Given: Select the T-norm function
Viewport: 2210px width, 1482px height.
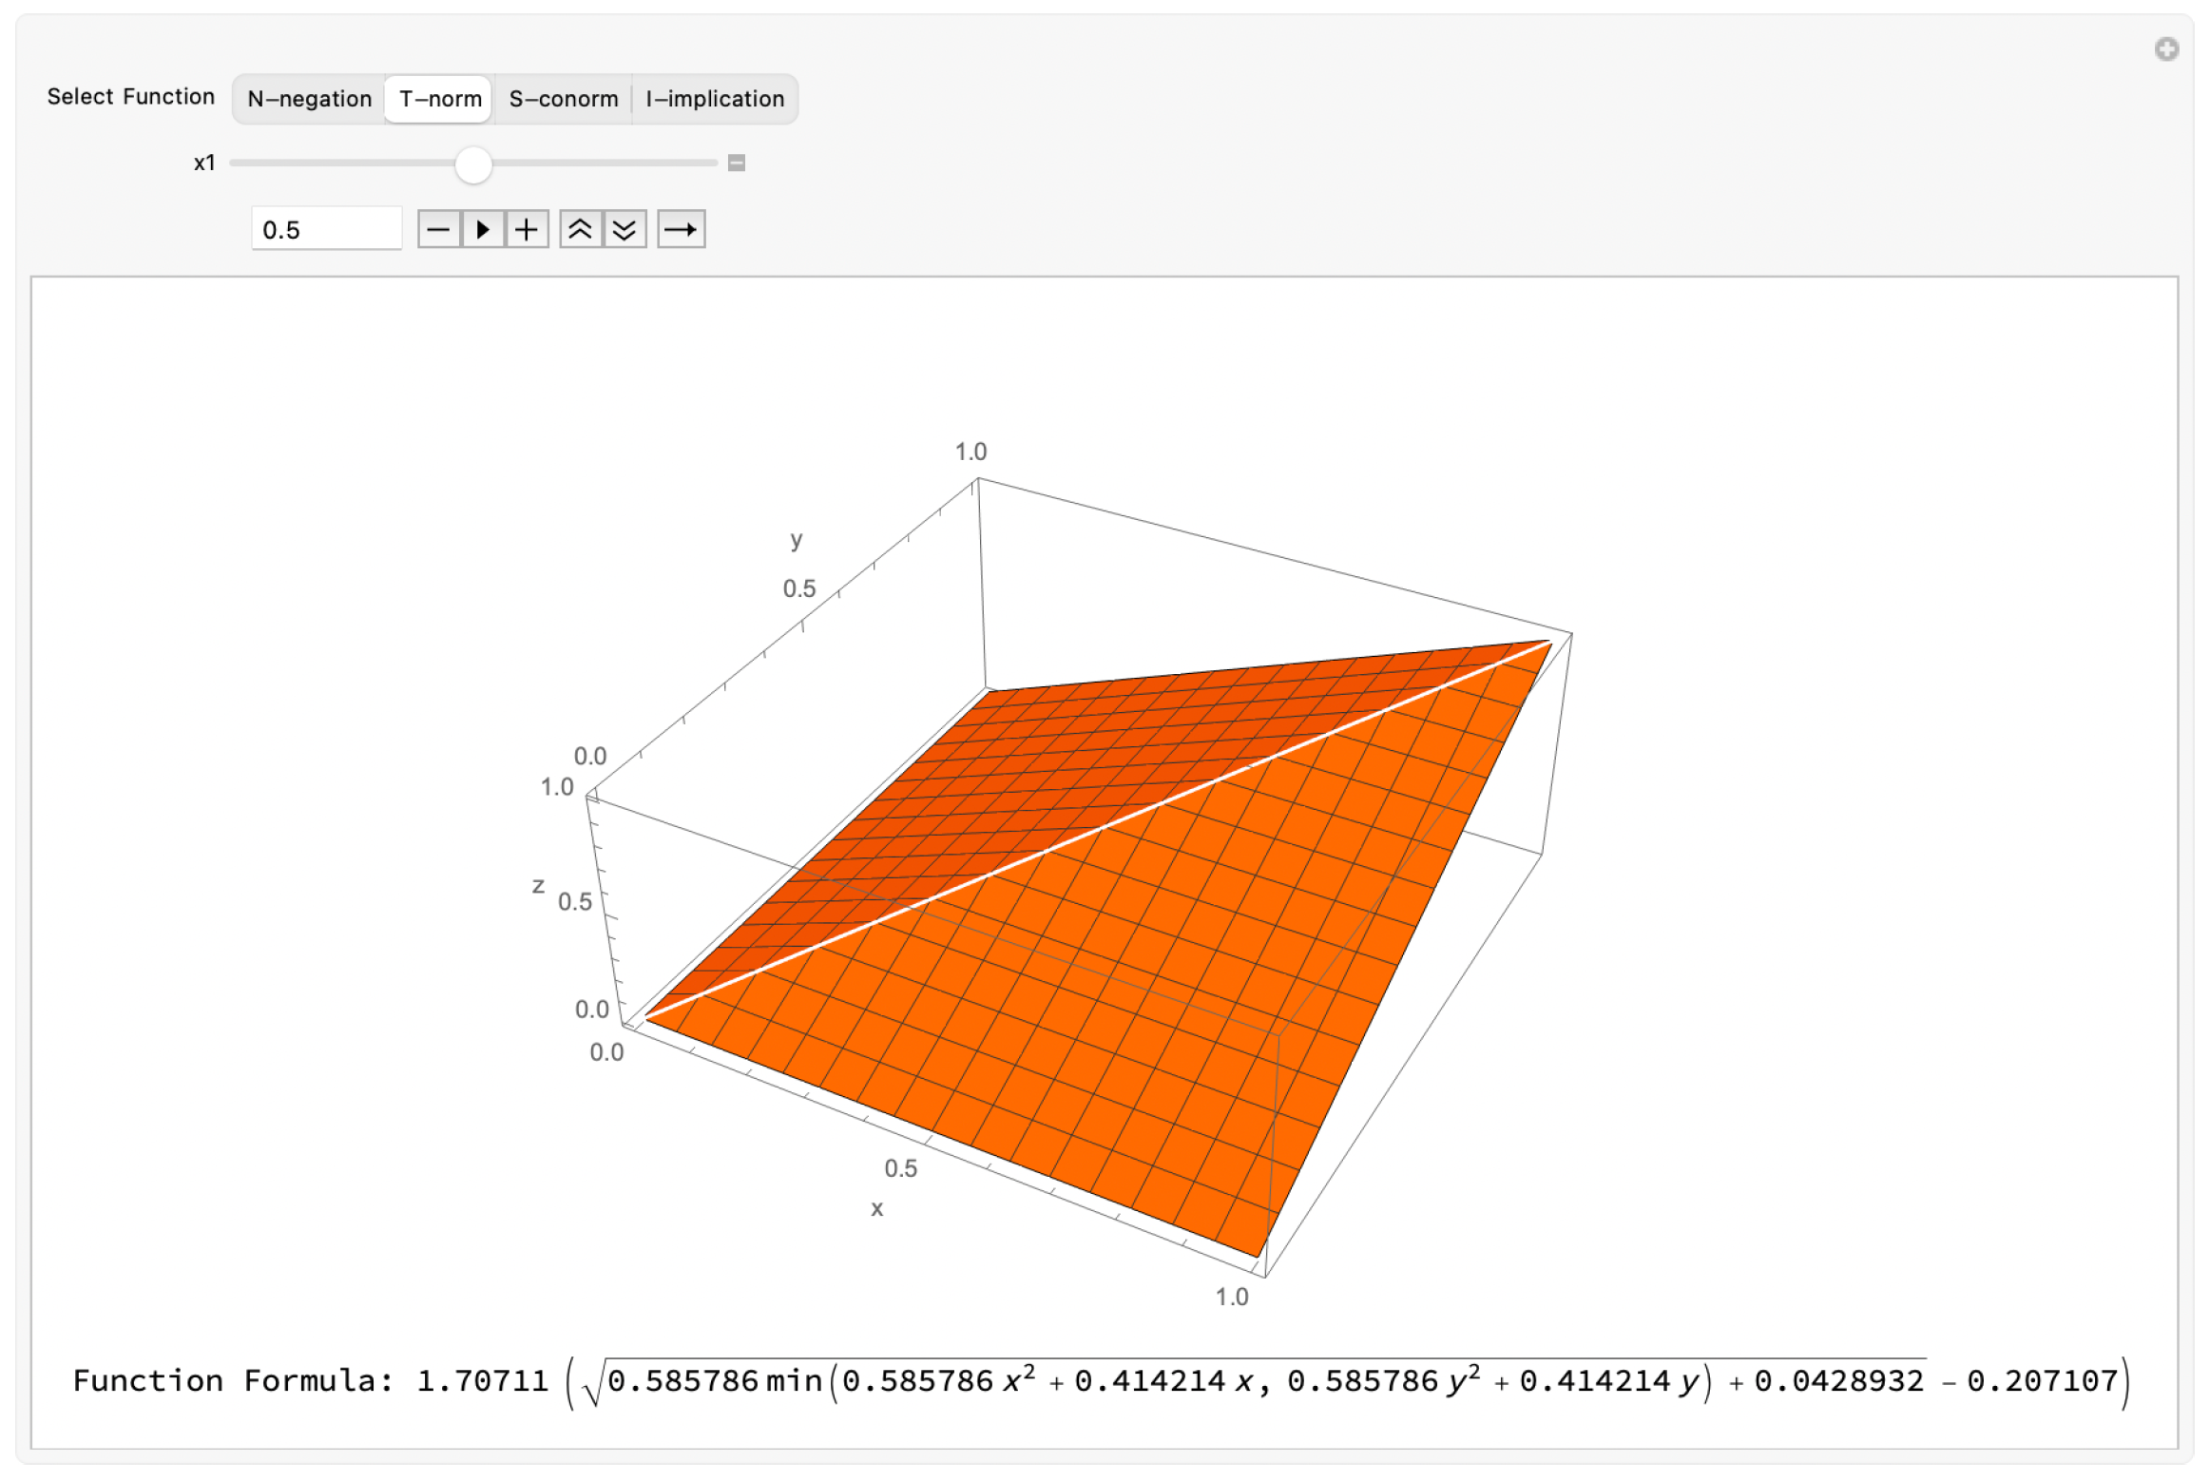Looking at the screenshot, I should 439,99.
